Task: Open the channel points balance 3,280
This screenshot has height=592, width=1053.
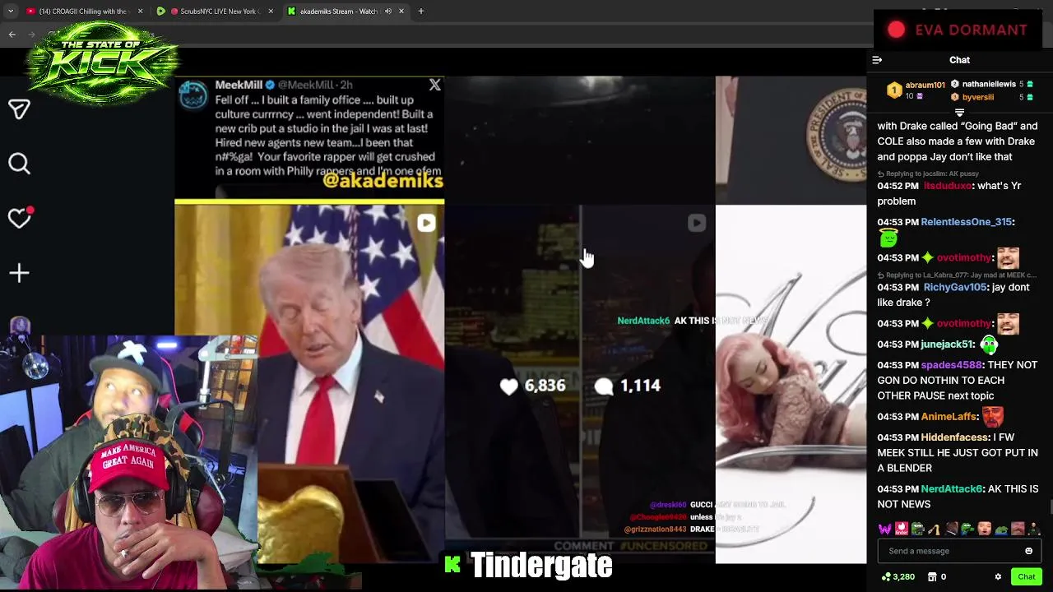Action: pos(898,577)
